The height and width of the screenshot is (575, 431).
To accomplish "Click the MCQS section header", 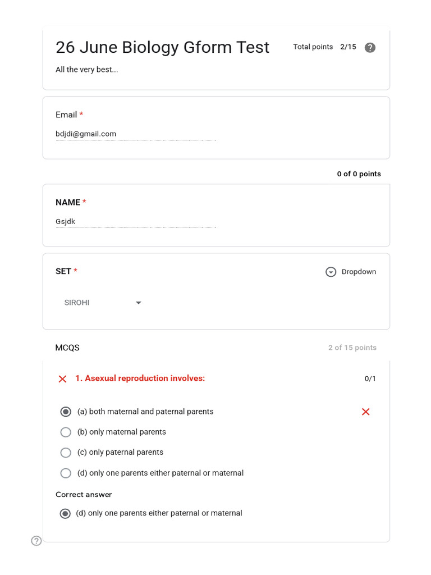I will click(67, 348).
